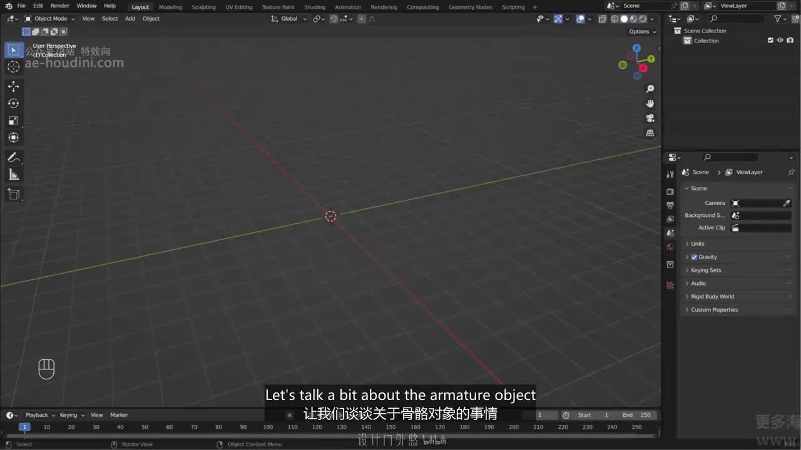Open the Scene properties tab
Image resolution: width=801 pixels, height=450 pixels.
pos(670,232)
